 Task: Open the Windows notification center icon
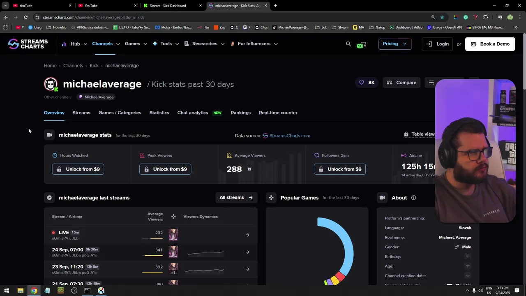[x=517, y=291]
